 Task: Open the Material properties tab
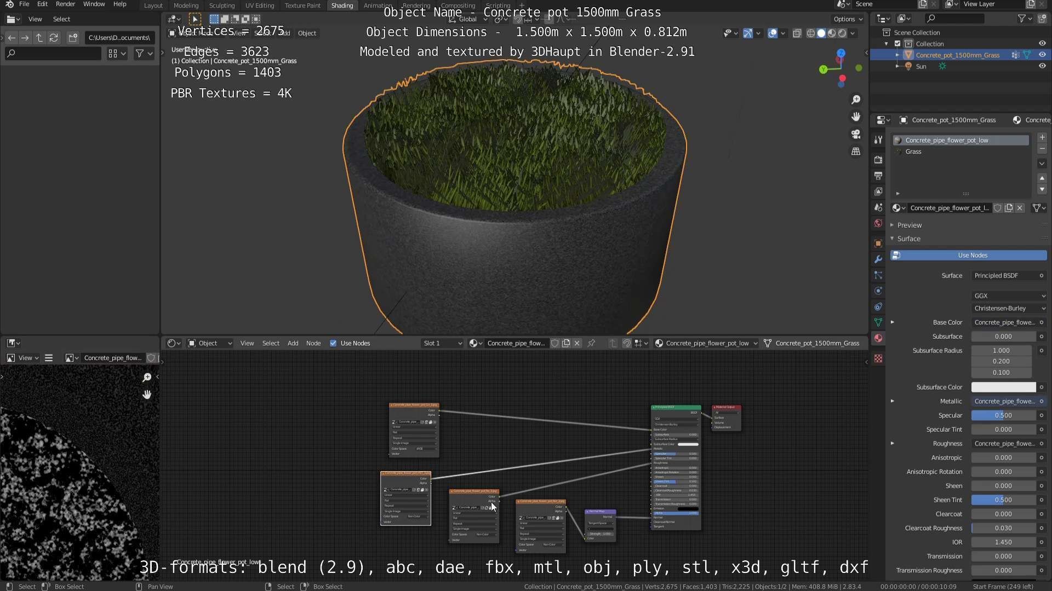tap(878, 338)
